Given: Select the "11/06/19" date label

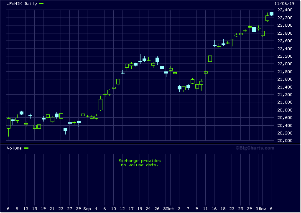Looking at the screenshot, I should 284,4.
